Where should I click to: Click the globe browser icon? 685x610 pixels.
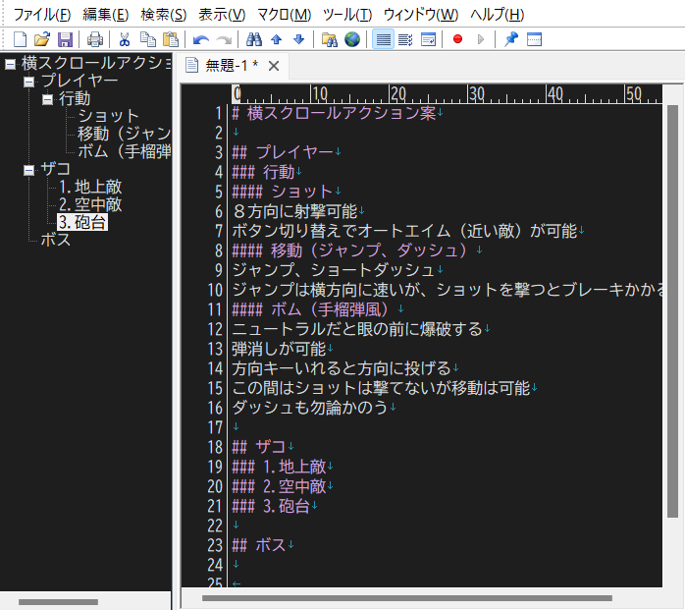[351, 39]
